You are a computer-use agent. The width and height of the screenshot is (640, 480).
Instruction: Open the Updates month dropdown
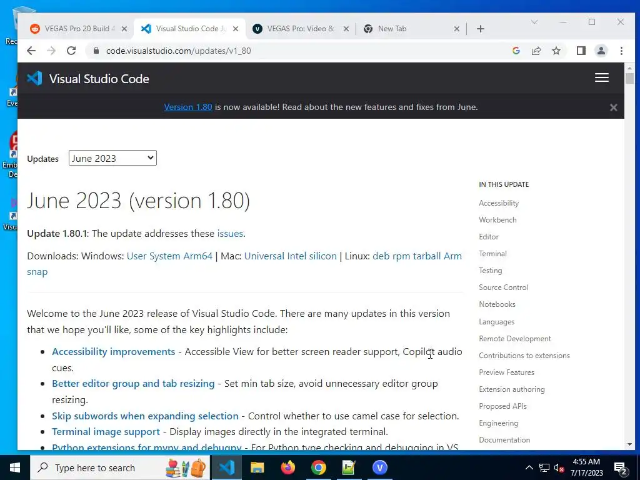[x=112, y=158]
